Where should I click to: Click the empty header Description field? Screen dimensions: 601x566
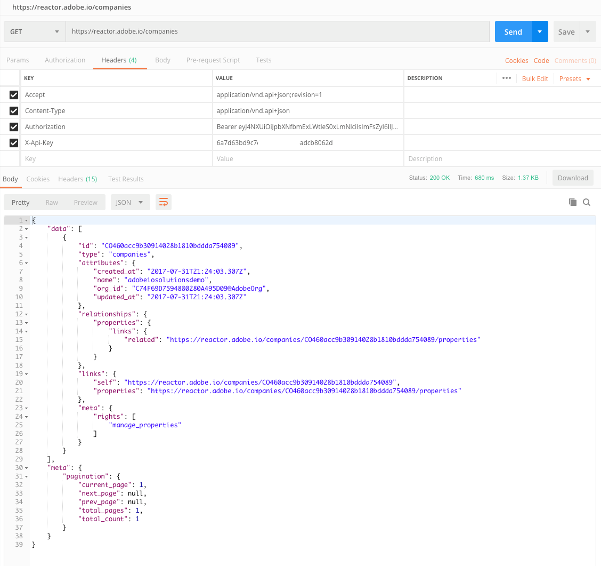click(502, 159)
